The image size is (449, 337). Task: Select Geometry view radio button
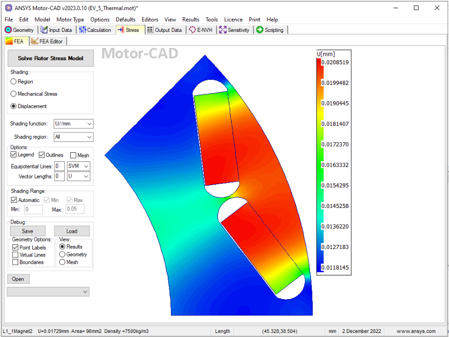[62, 254]
